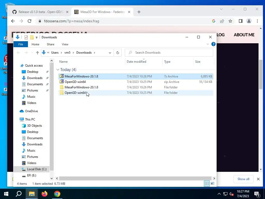The height and width of the screenshot is (199, 265).
Task: Open Chrome side panel icon
Action: (x=240, y=21)
